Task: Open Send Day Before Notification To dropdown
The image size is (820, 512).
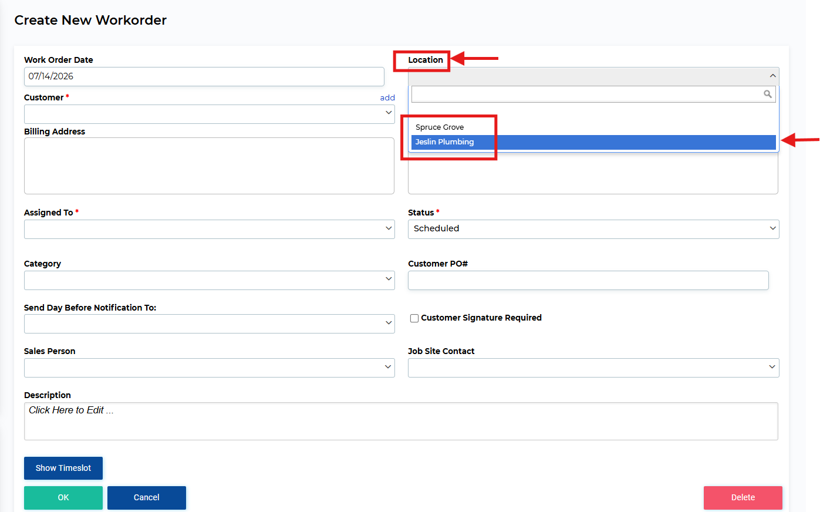Action: [x=209, y=324]
